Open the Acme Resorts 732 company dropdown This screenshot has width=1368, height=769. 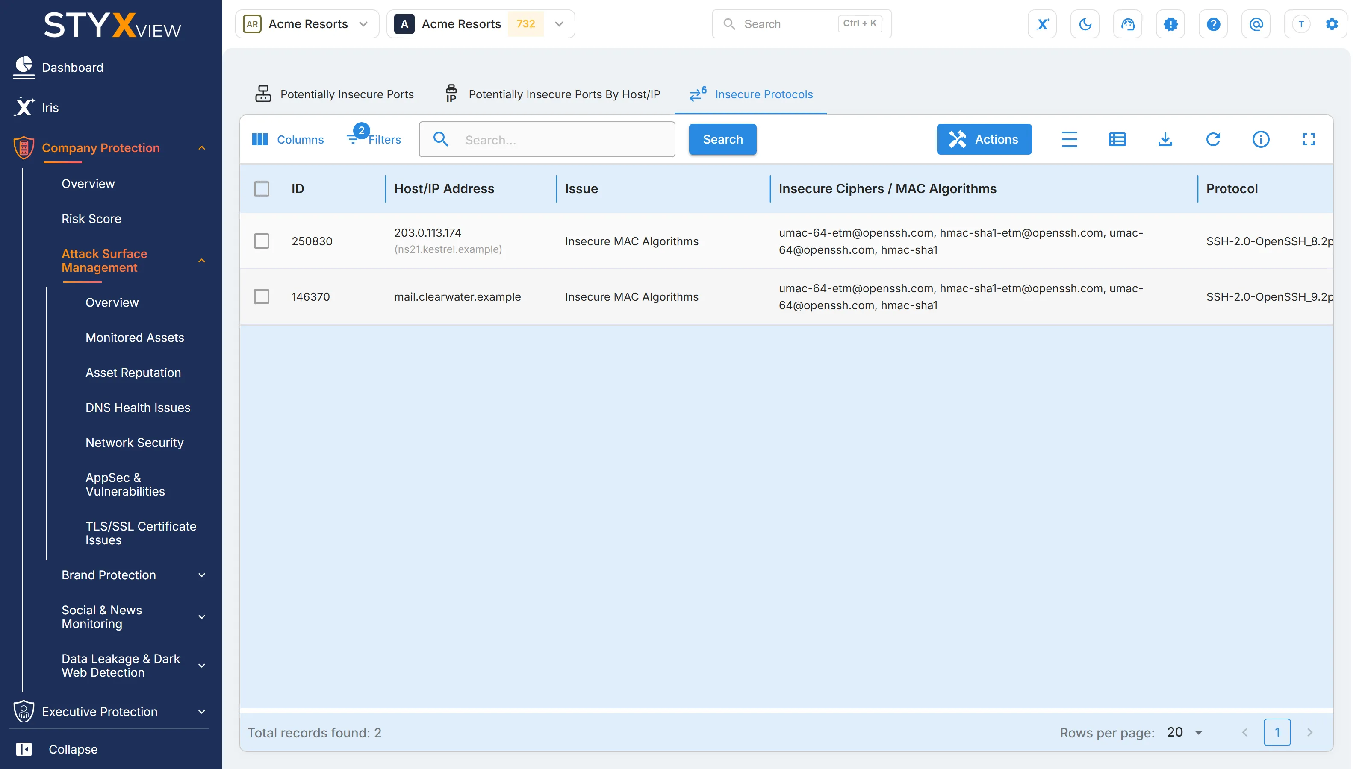481,24
